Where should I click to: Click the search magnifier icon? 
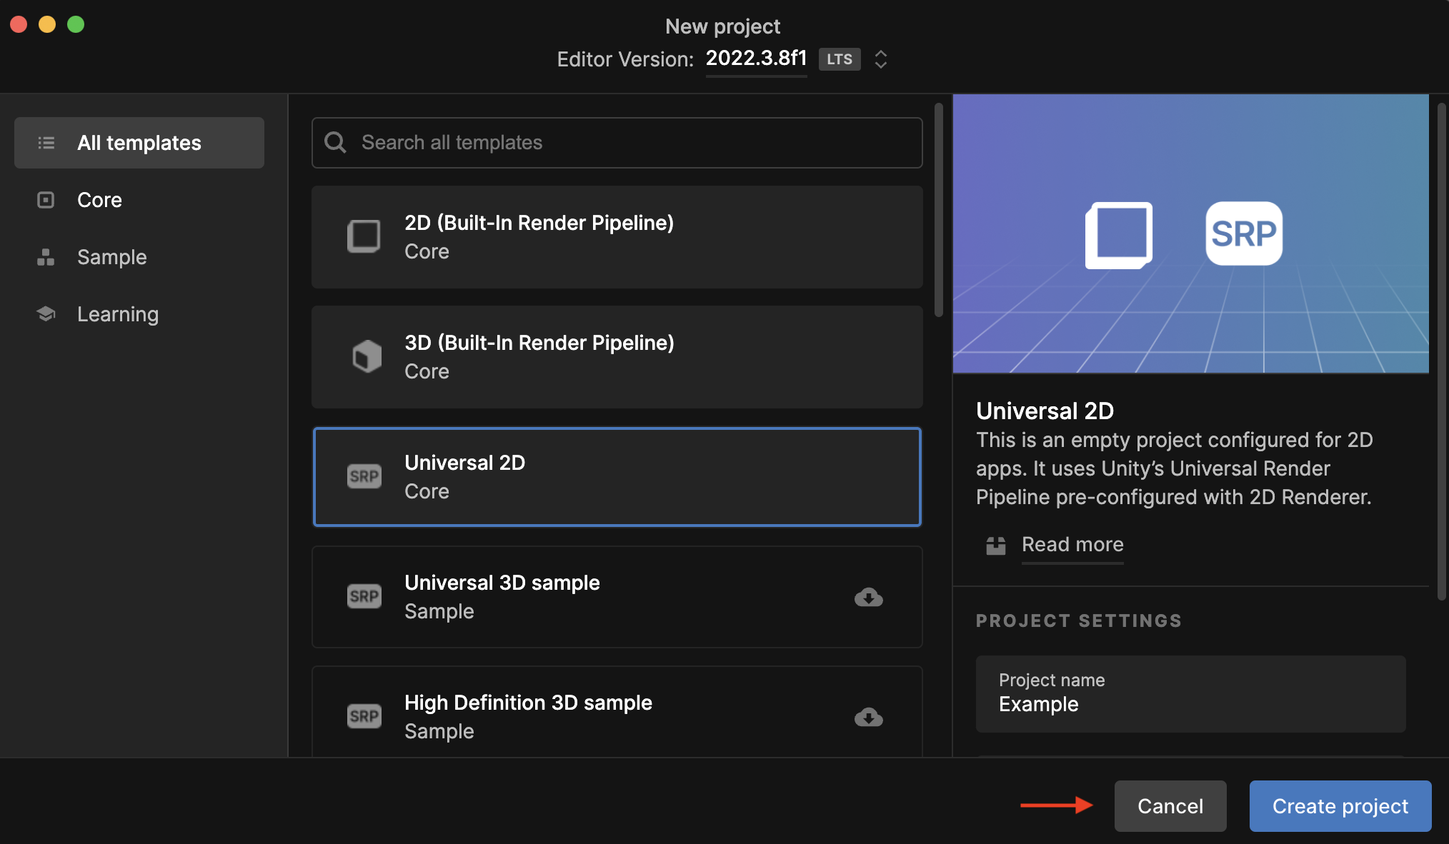(335, 143)
